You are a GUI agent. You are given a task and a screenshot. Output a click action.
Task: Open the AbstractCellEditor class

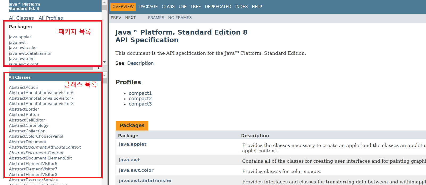click(x=27, y=120)
